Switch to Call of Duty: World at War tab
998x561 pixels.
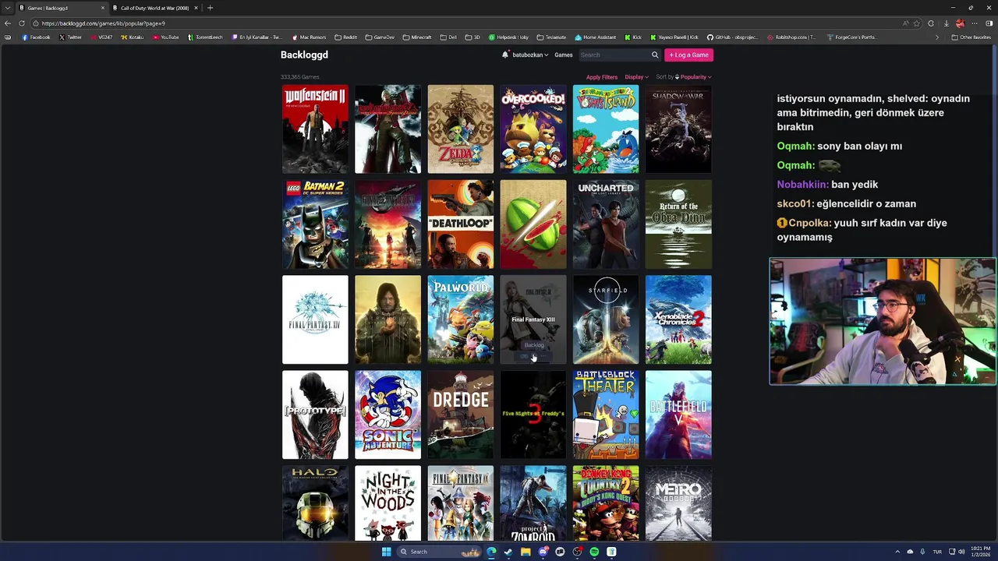(154, 8)
